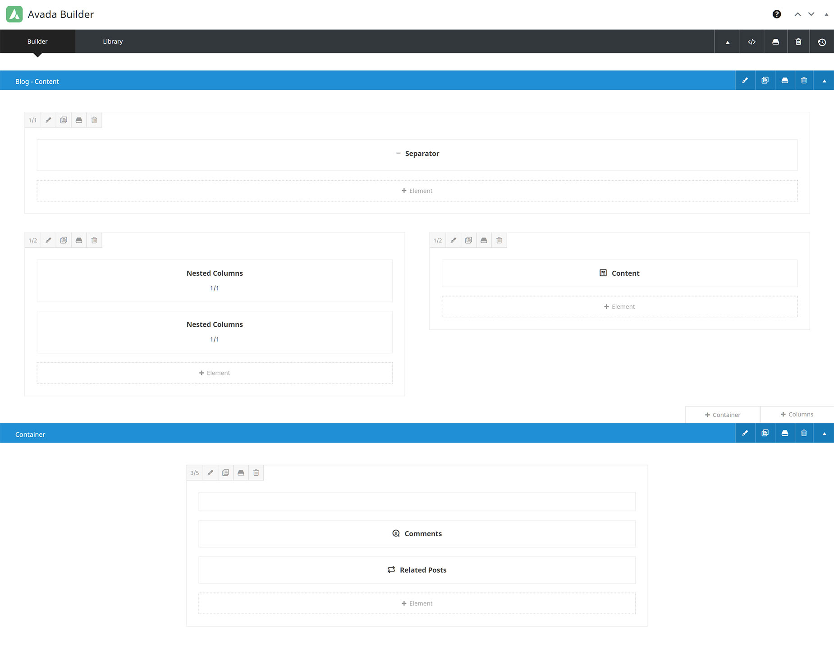Collapse all containers in dark toolbar
This screenshot has height=652, width=834.
pyautogui.click(x=727, y=42)
